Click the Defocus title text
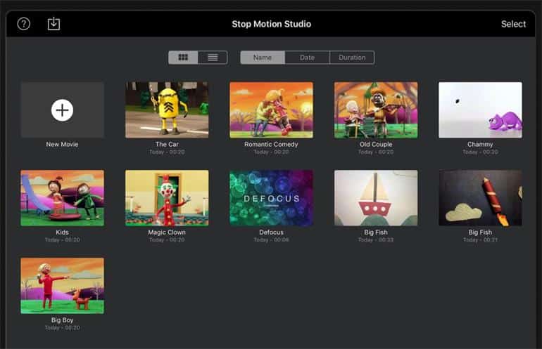The width and height of the screenshot is (542, 349). 271,232
